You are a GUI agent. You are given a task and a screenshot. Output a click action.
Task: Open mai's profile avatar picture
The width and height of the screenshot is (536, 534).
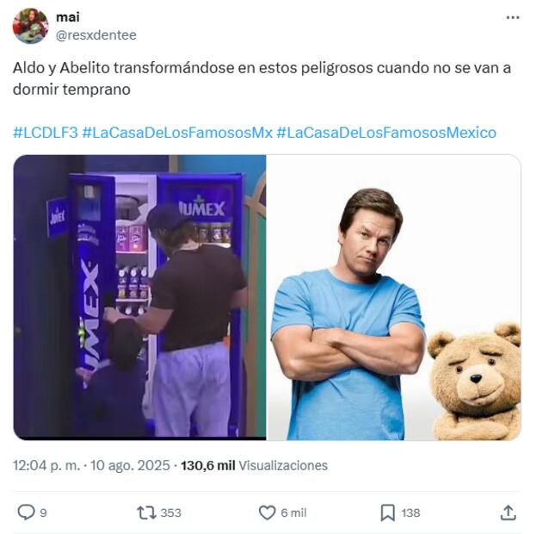[30, 26]
